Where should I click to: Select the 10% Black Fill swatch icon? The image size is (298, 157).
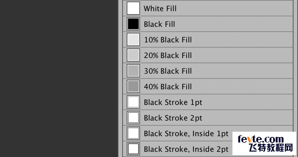pos(133,39)
